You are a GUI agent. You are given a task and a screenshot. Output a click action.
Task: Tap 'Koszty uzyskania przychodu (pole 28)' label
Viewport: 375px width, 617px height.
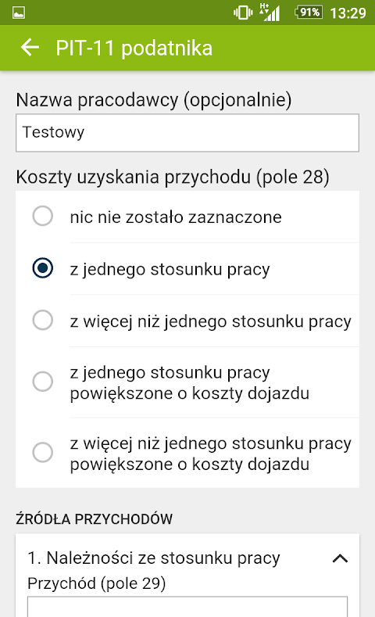pyautogui.click(x=173, y=177)
